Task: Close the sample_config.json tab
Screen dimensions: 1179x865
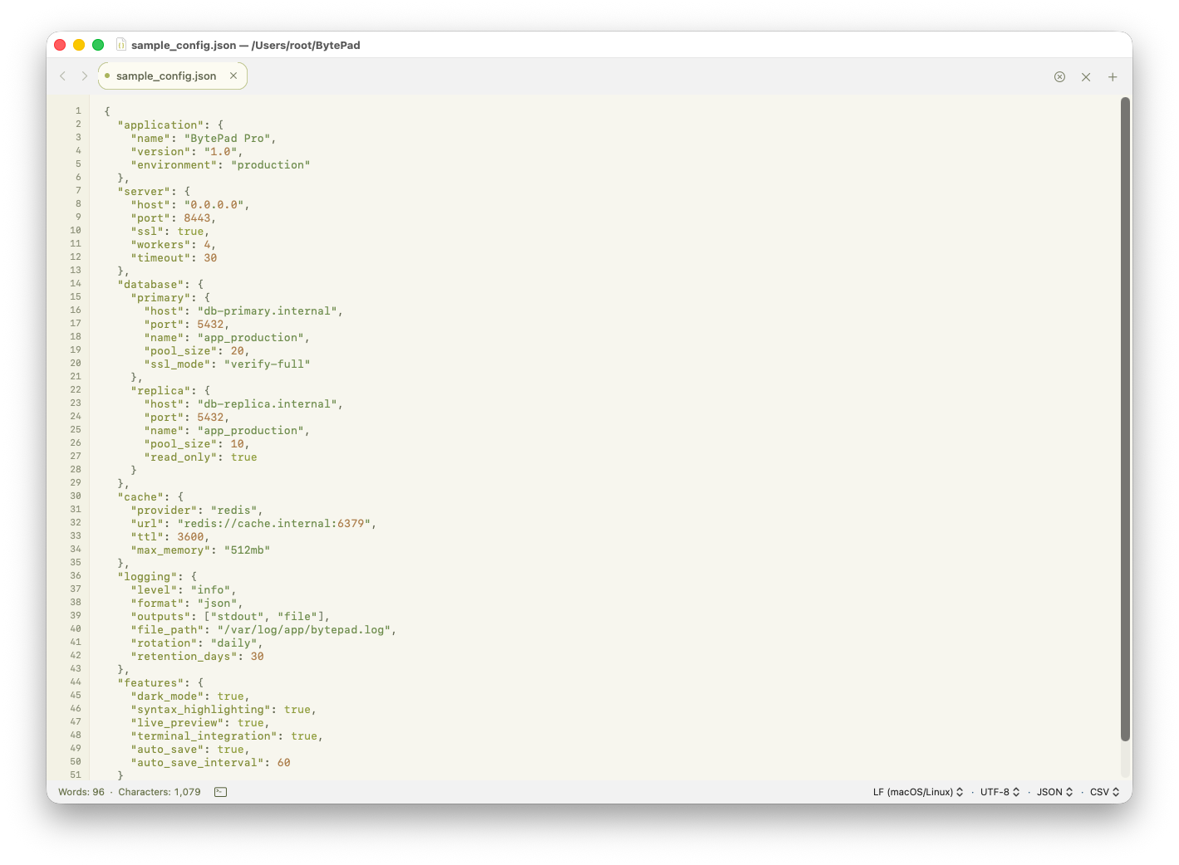Action: [x=233, y=76]
